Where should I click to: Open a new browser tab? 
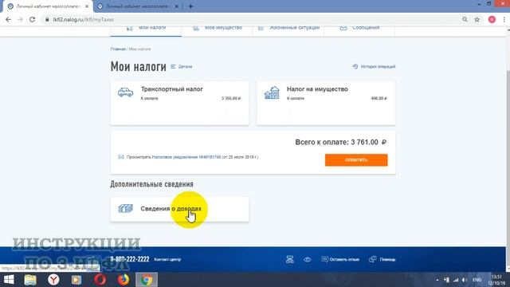(191, 6)
